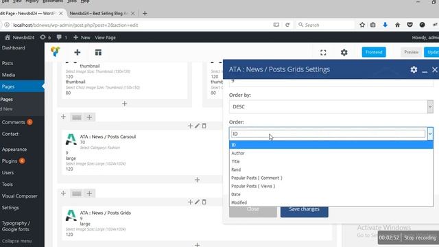Select Popular Posts ( Views ) option

331,186
